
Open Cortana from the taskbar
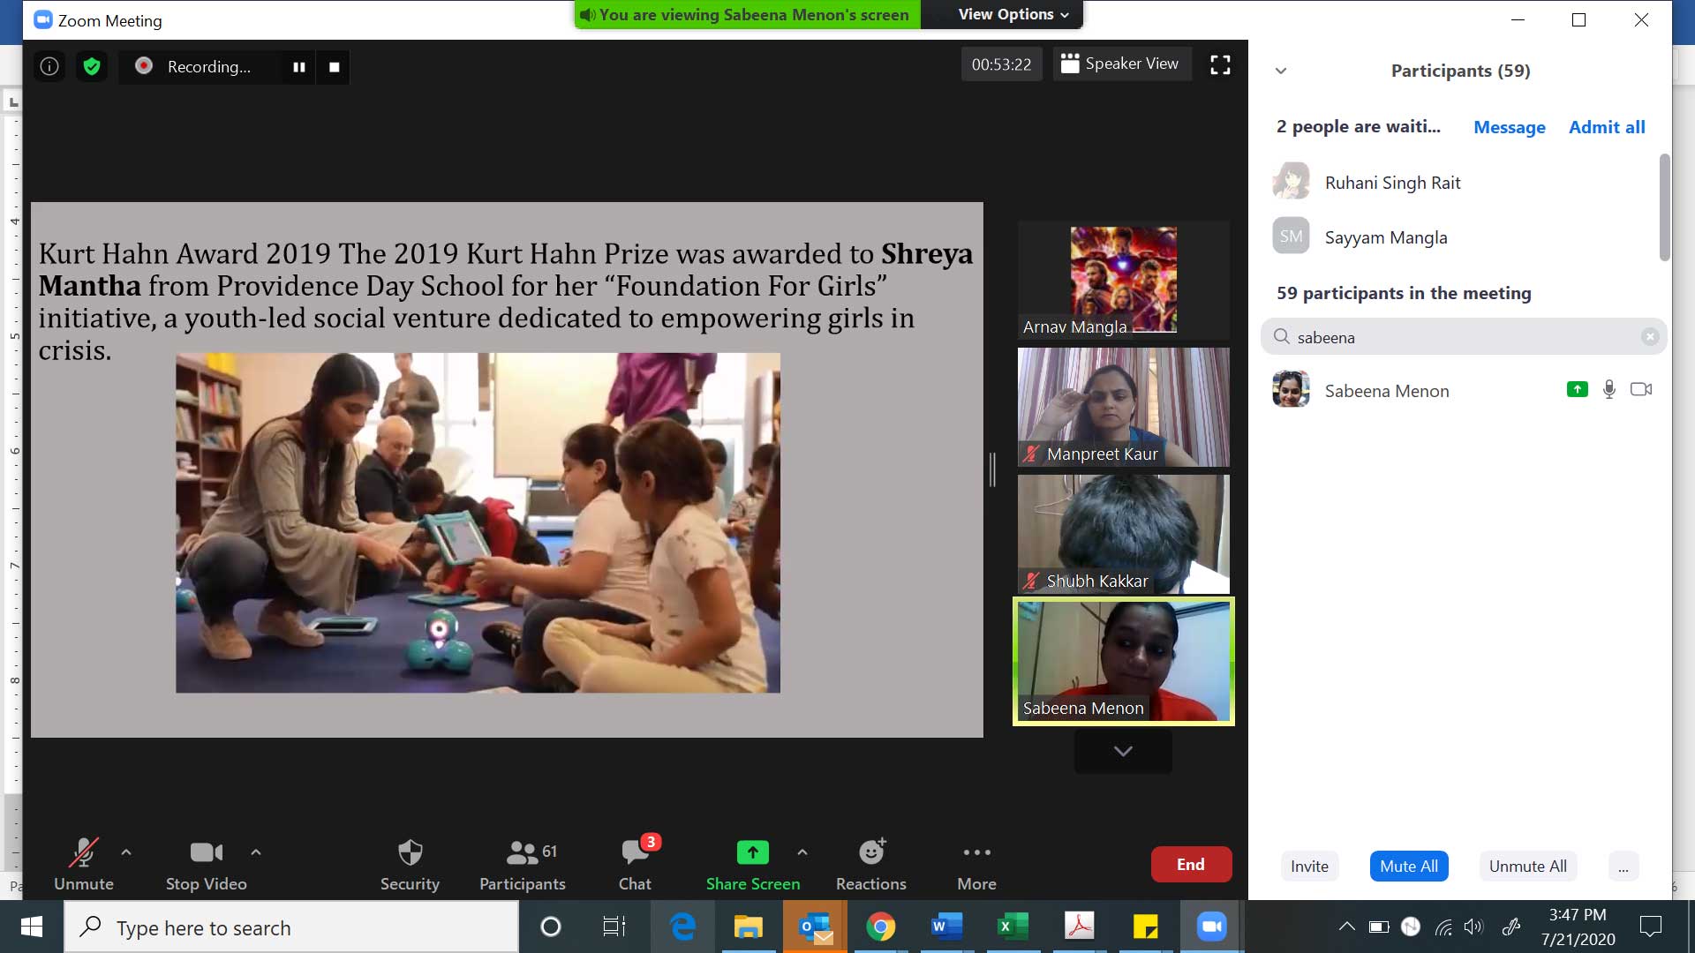tap(550, 927)
